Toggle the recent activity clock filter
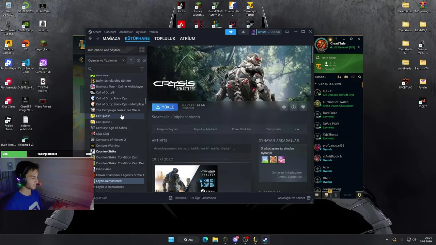Image resolution: width=436 pixels, height=245 pixels. (138, 60)
